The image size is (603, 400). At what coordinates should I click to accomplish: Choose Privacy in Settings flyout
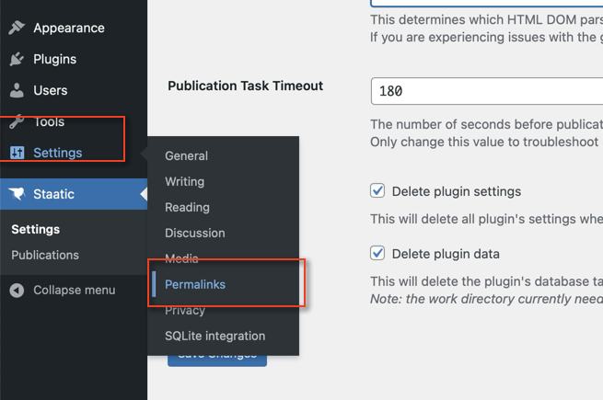[x=185, y=310]
